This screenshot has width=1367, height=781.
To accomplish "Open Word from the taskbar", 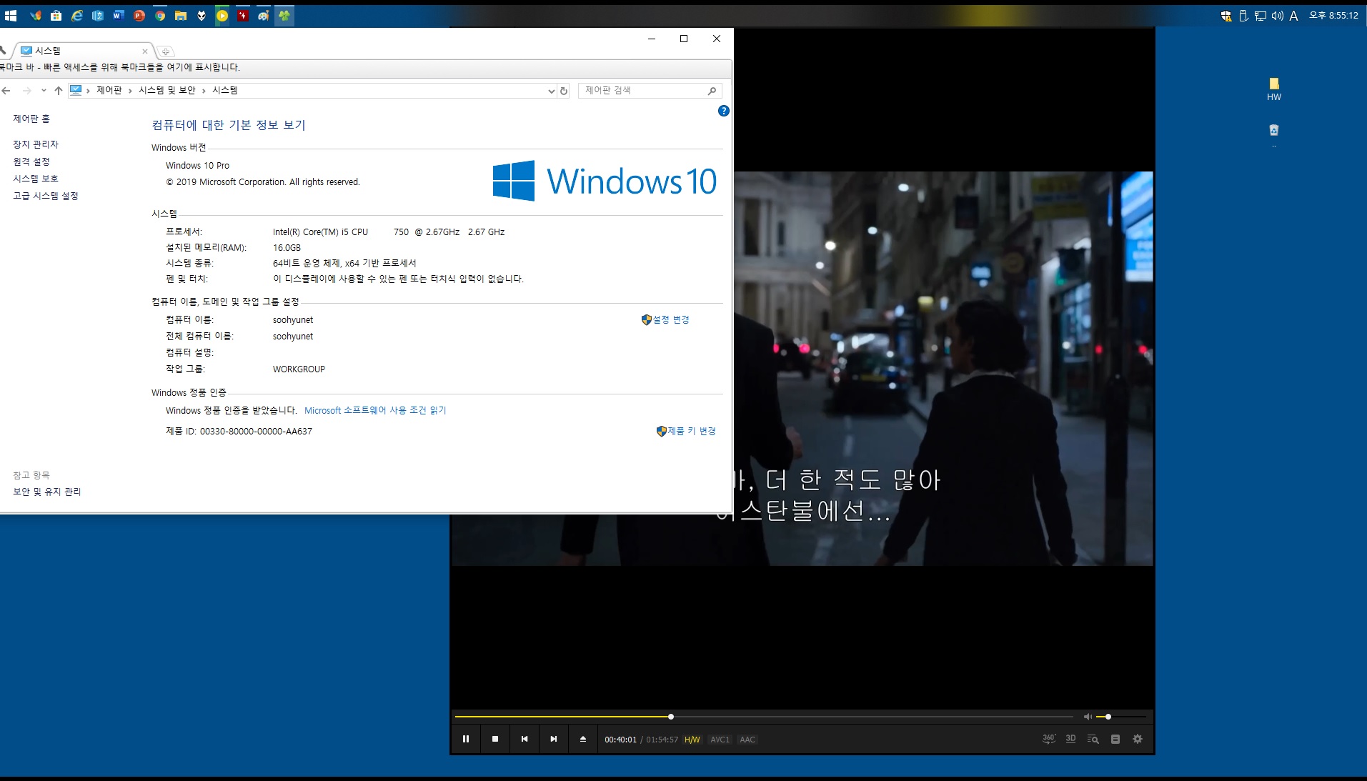I will coord(119,16).
